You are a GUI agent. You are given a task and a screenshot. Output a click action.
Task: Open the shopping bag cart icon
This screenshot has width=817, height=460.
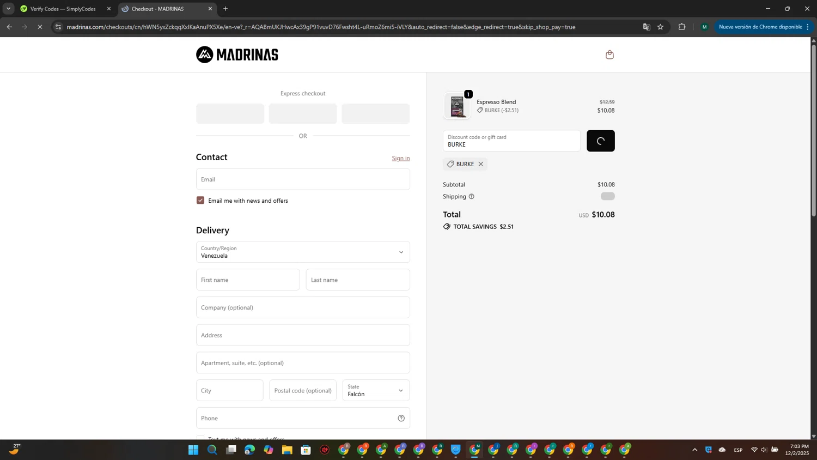[609, 55]
